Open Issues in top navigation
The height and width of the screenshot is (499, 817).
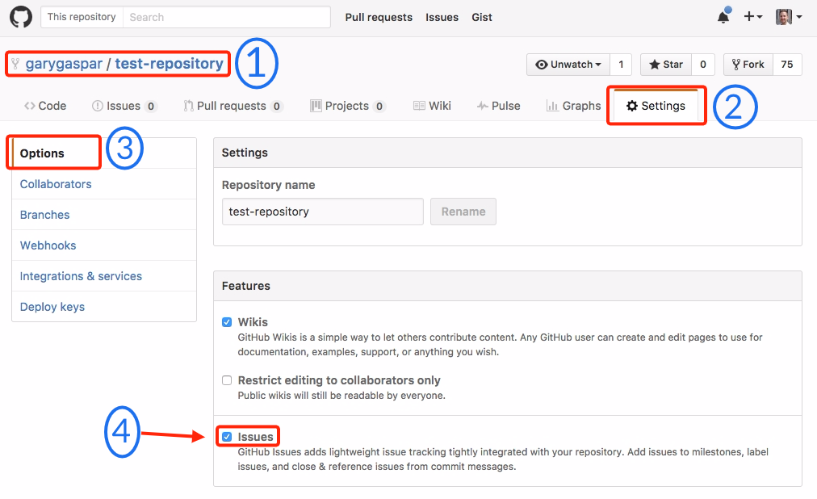point(442,17)
